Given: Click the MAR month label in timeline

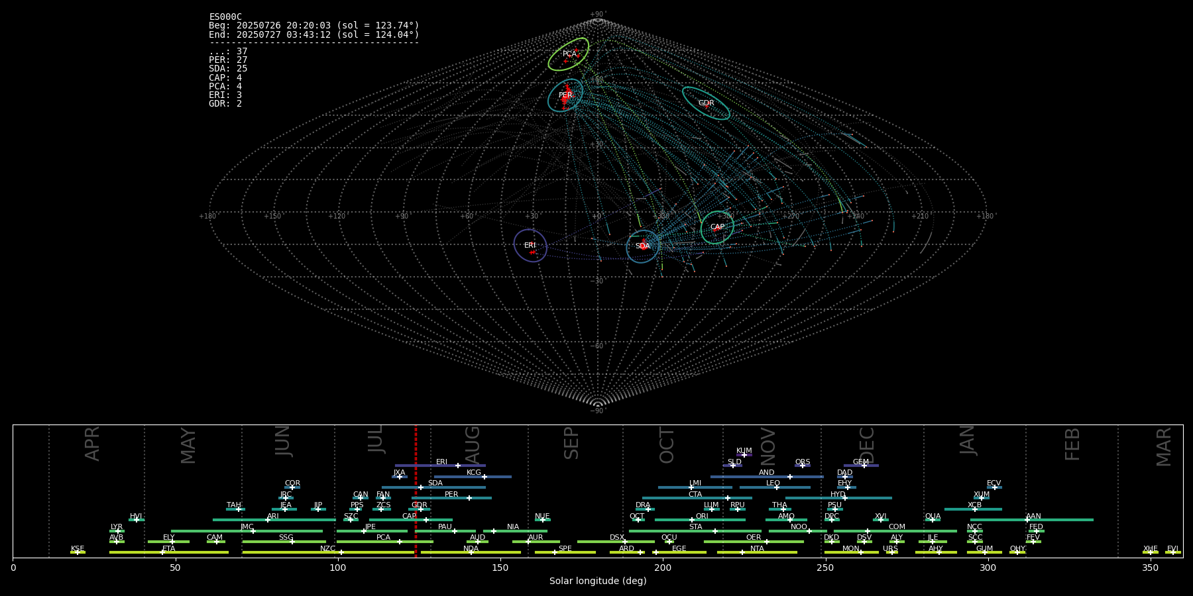Looking at the screenshot, I should (x=1163, y=447).
